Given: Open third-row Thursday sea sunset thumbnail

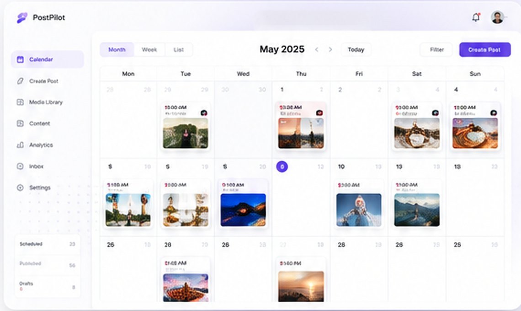Looking at the screenshot, I should 301,286.
